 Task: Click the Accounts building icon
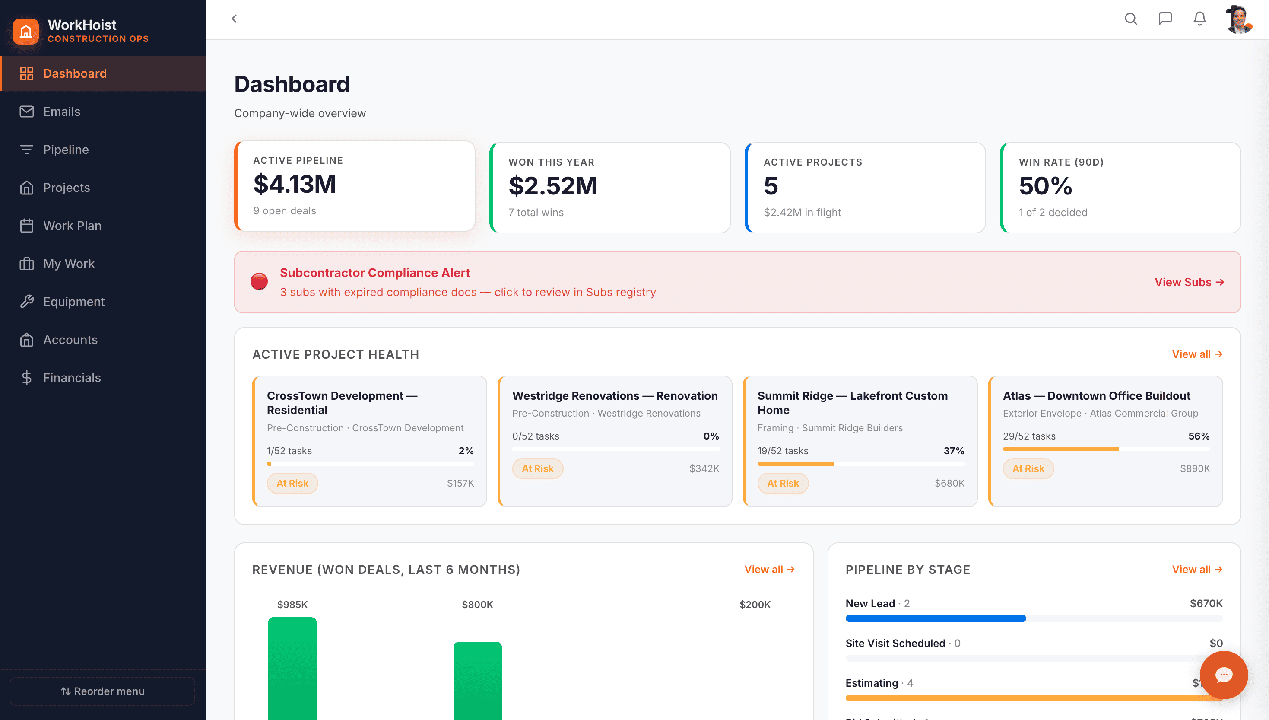point(27,340)
